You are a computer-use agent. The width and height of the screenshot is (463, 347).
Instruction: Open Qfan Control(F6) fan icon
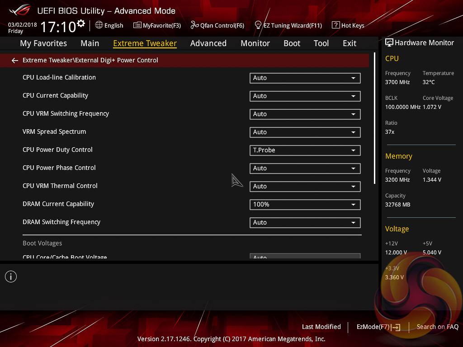(194, 25)
